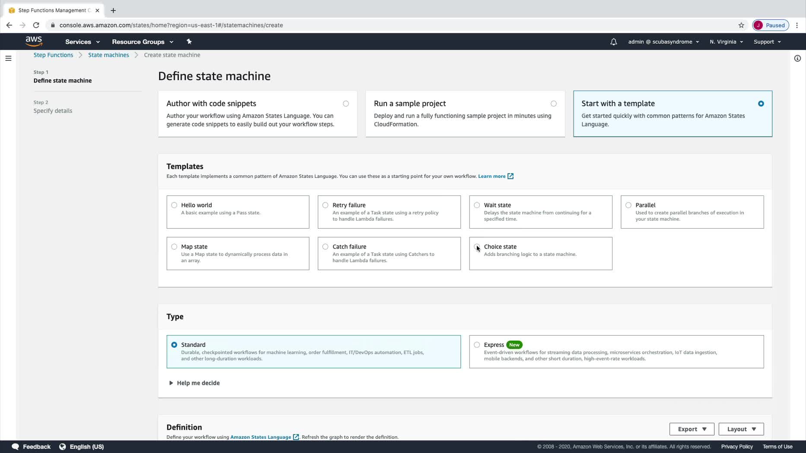The height and width of the screenshot is (453, 806).
Task: Go back using the browser back arrow
Action: tap(9, 25)
